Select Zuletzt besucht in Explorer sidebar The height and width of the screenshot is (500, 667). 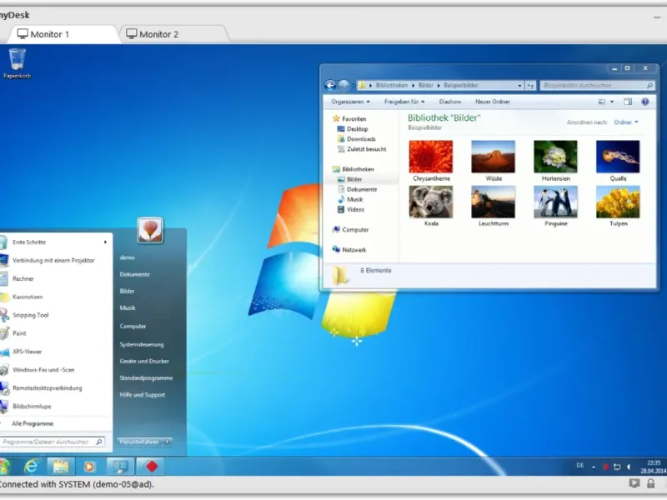(x=362, y=149)
